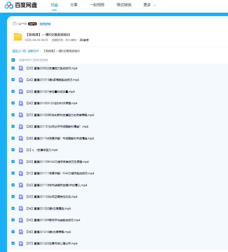The height and width of the screenshot is (252, 228).
Task: Open file 【23】直播230922支撑阻力实战技巧.mp4
Action: pyautogui.click(x=52, y=68)
